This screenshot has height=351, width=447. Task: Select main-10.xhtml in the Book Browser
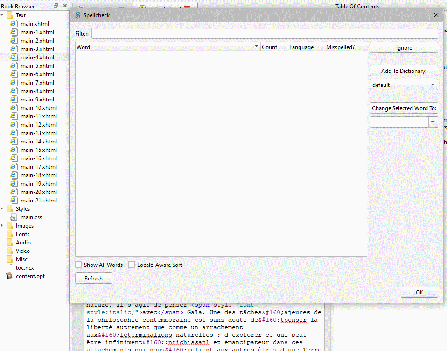[38, 108]
